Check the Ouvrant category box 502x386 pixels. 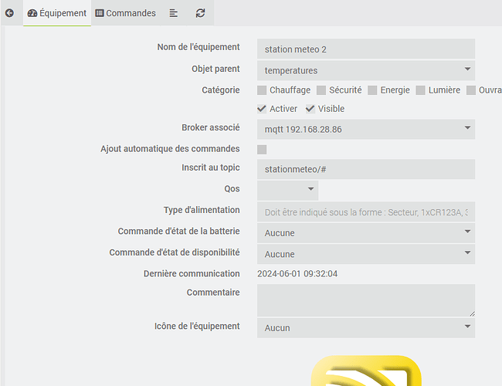471,90
